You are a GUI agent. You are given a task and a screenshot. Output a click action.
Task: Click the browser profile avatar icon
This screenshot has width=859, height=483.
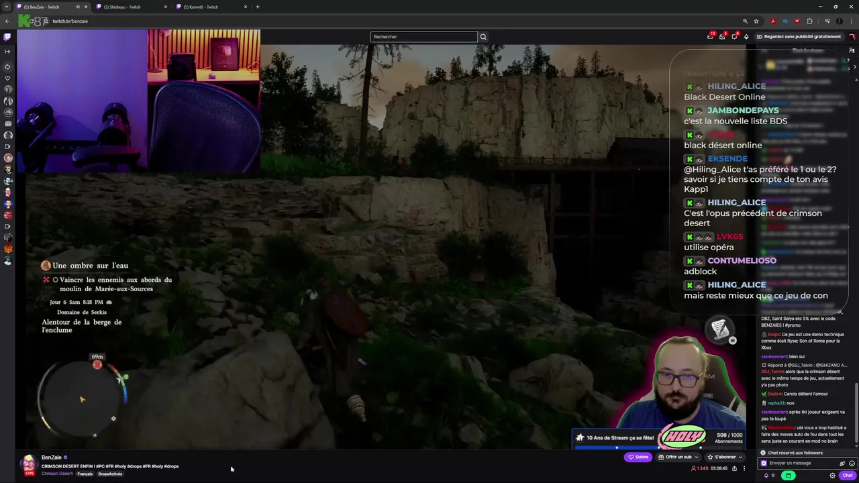pos(840,21)
